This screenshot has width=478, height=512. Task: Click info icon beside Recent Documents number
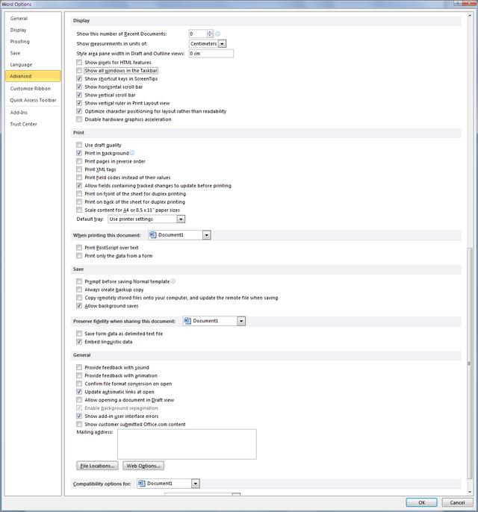click(218, 34)
